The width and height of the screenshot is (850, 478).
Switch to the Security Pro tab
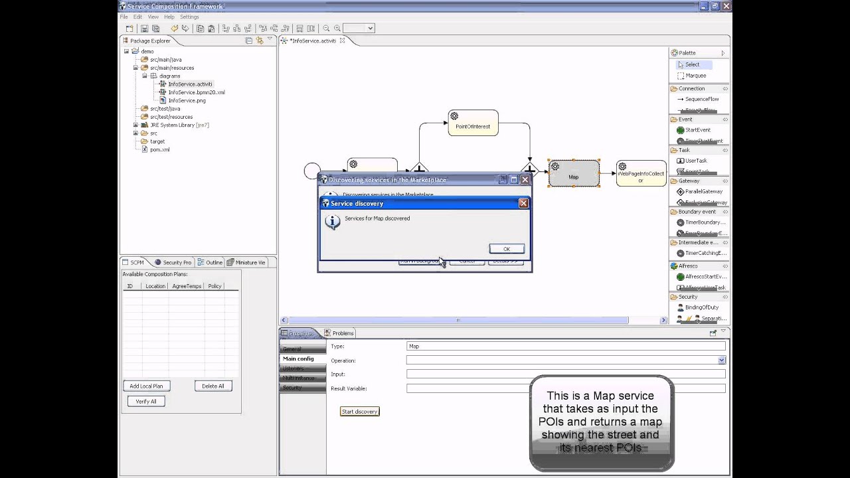173,262
